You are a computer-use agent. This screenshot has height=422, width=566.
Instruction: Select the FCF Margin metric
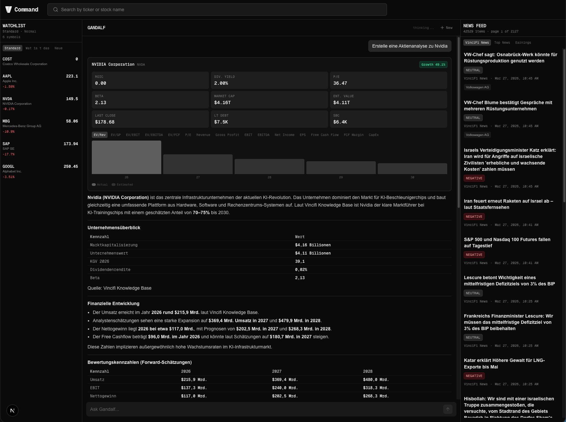[354, 135]
